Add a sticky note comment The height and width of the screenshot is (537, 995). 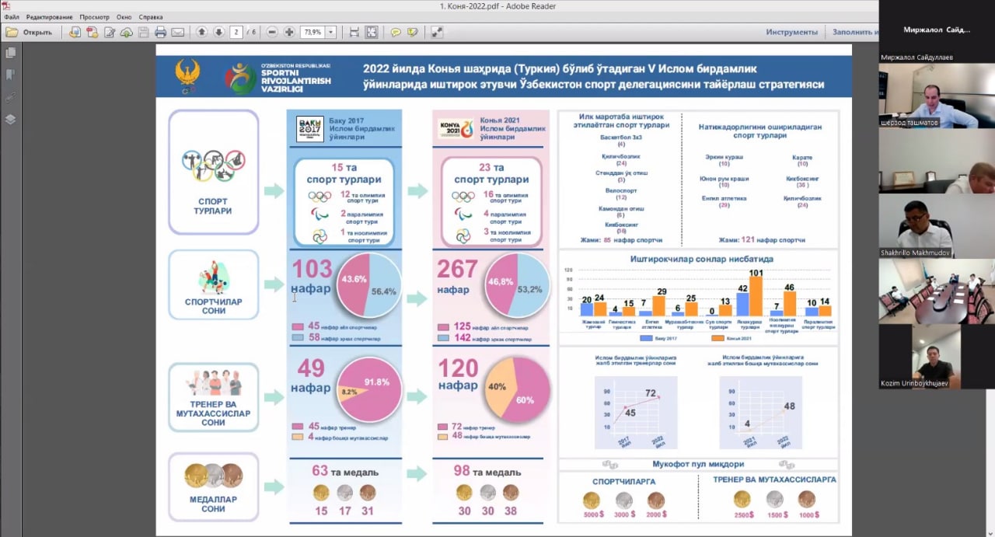tap(396, 33)
